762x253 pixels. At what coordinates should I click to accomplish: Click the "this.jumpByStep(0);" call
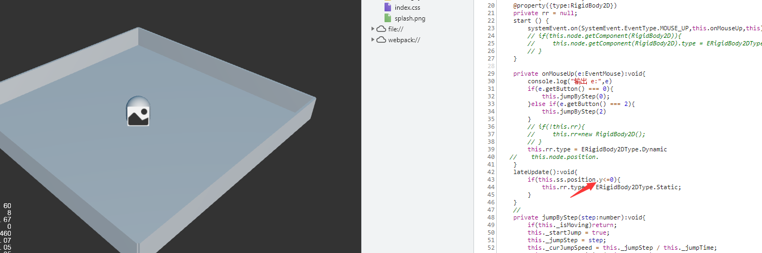point(576,96)
